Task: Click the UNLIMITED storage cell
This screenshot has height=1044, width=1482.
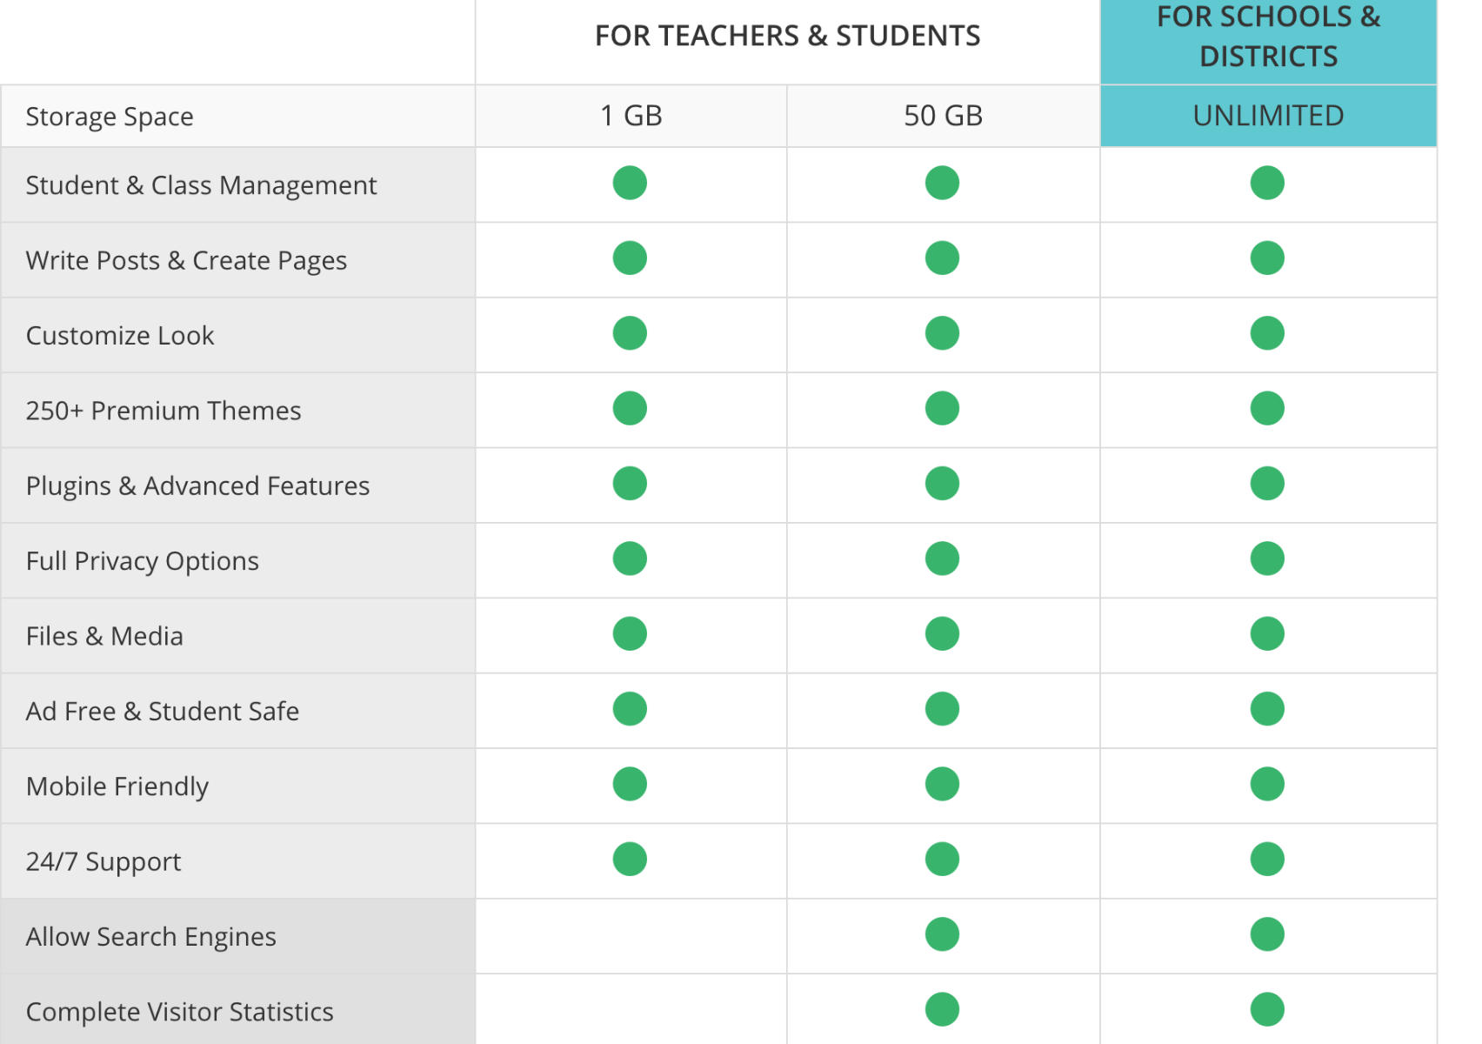Action: click(x=1268, y=116)
